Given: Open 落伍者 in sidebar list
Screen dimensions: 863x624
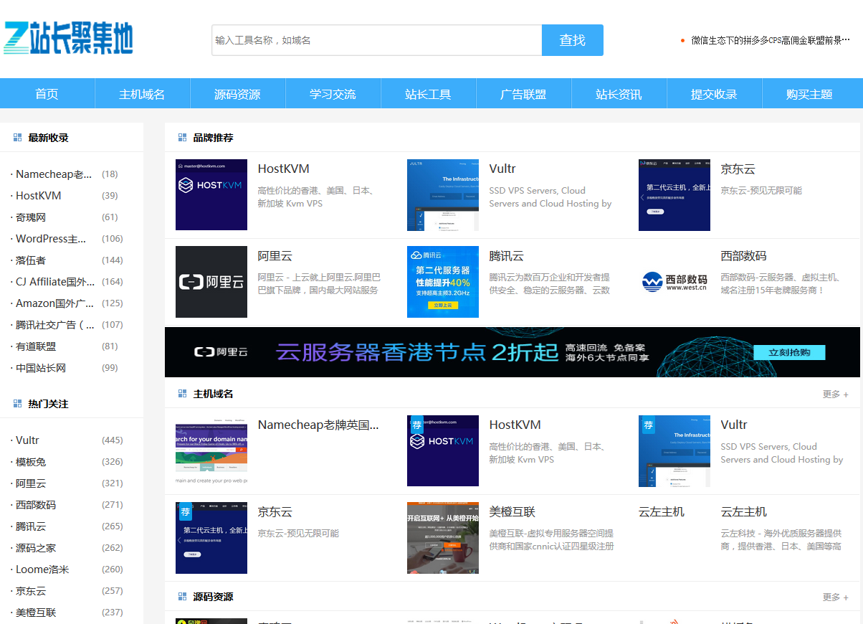Looking at the screenshot, I should click(31, 260).
